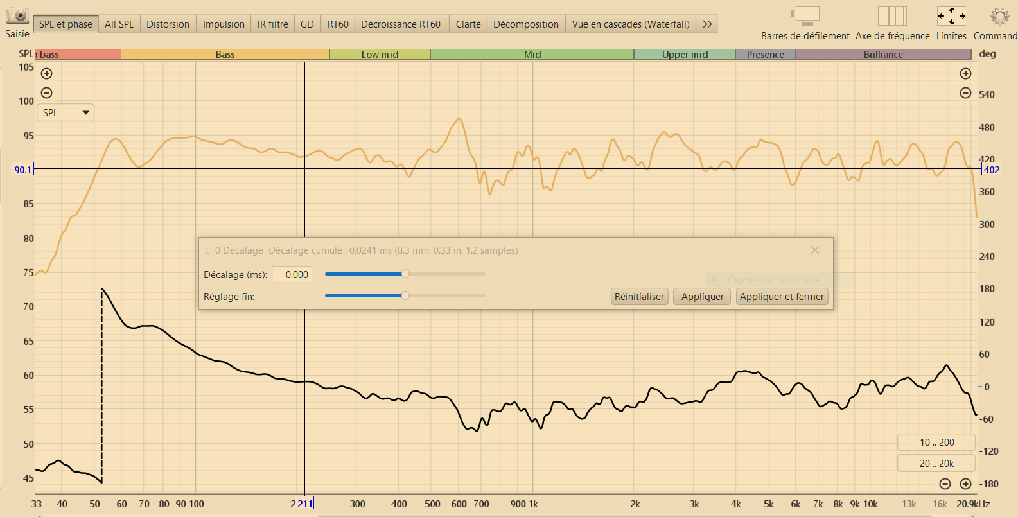This screenshot has height=517, width=1018.
Task: Zoom out phase axis with upper-right minus icon
Action: [965, 93]
